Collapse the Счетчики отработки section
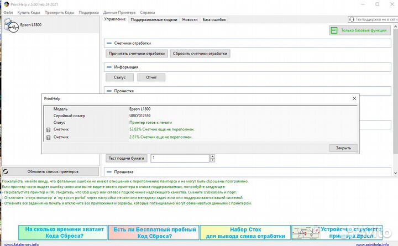Viewport: 398px width, 246px height. pos(109,43)
